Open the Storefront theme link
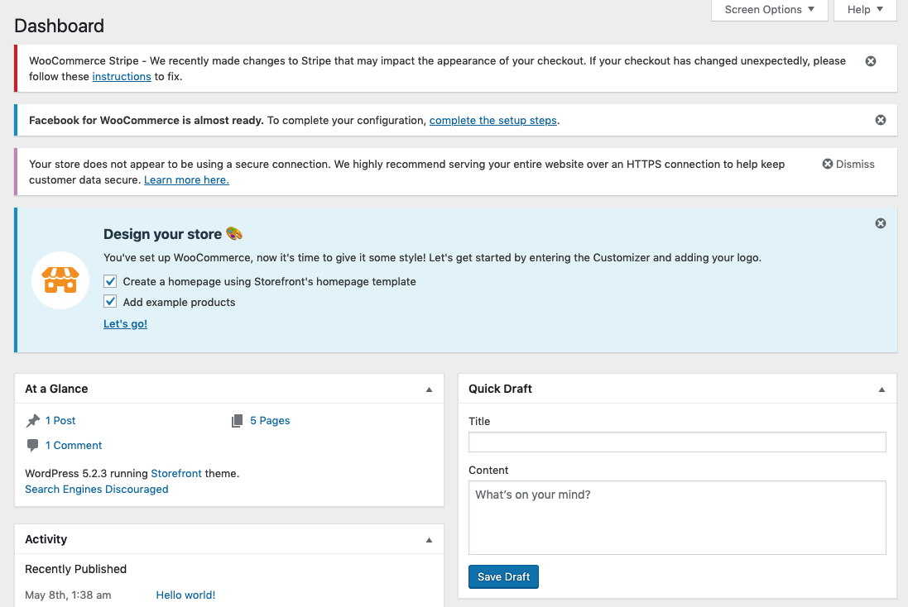The width and height of the screenshot is (908, 607). click(x=176, y=473)
